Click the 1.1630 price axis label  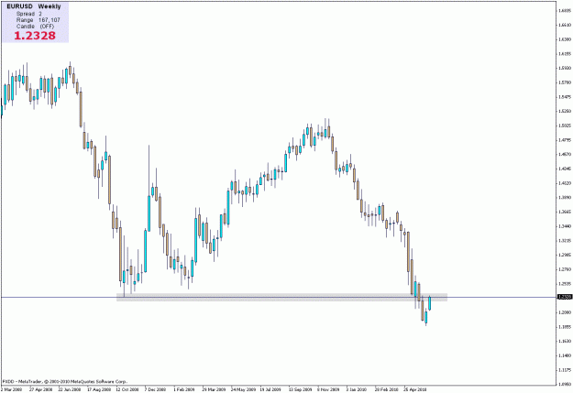click(x=565, y=341)
